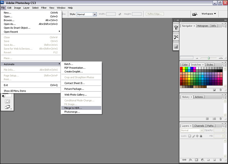This screenshot has height=164, width=228.
Task: Open the Fill slider arrow
Action: click(x=223, y=136)
